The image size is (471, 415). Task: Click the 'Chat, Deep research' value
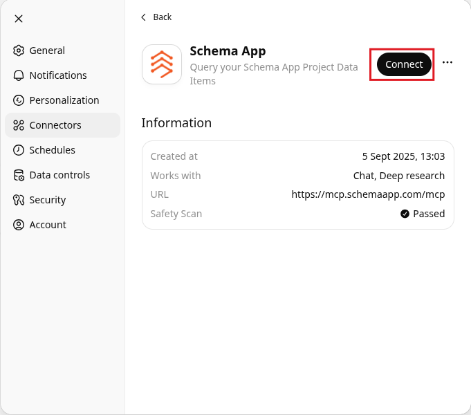399,176
